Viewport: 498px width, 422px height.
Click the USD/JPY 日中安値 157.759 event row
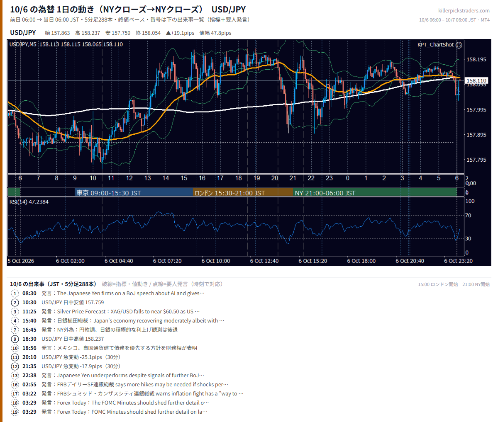click(x=73, y=303)
